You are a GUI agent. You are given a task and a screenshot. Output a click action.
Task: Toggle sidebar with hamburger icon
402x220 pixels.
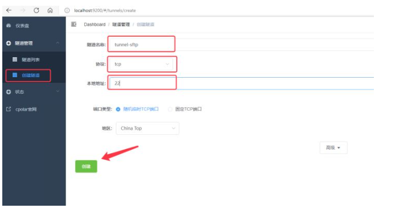tap(73, 24)
